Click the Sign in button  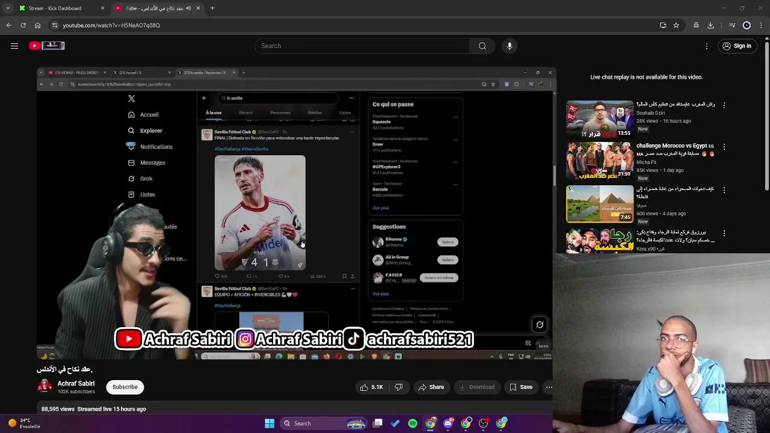[x=737, y=46]
